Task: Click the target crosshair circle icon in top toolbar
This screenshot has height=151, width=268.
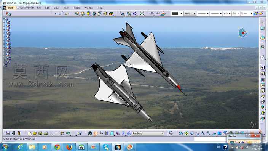Action: point(105,13)
